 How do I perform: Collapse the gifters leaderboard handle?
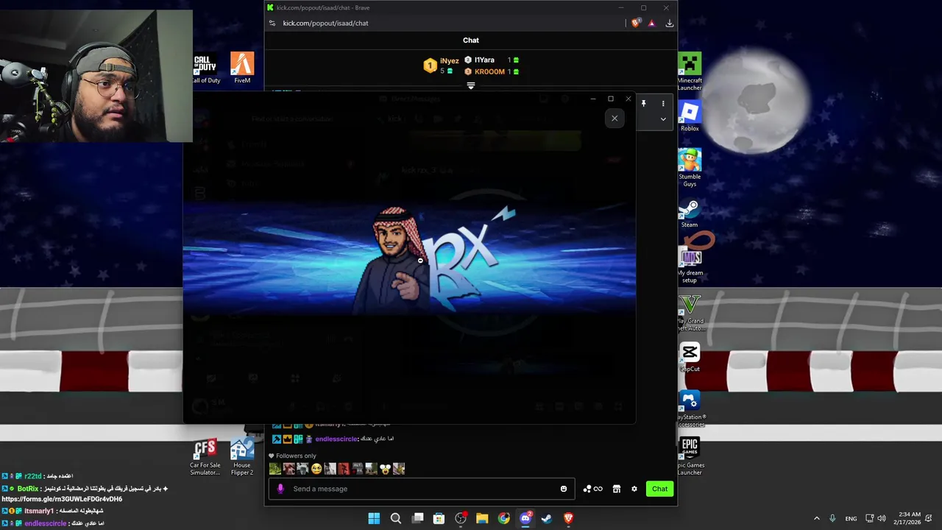(x=471, y=86)
